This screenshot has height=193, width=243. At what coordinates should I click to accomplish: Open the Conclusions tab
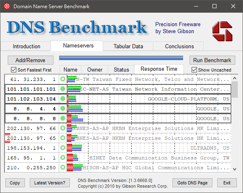[178, 46]
